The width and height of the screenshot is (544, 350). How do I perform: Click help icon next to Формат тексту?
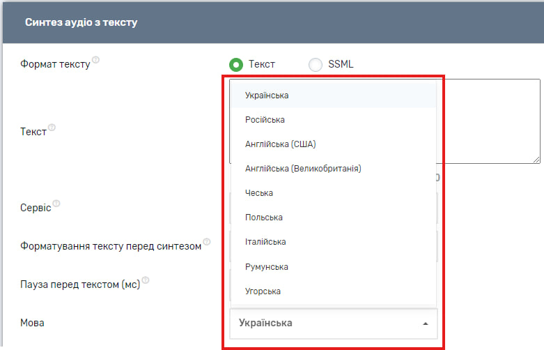tap(96, 61)
